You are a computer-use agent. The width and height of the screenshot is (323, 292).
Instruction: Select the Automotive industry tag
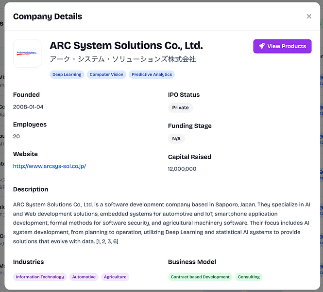(84, 277)
